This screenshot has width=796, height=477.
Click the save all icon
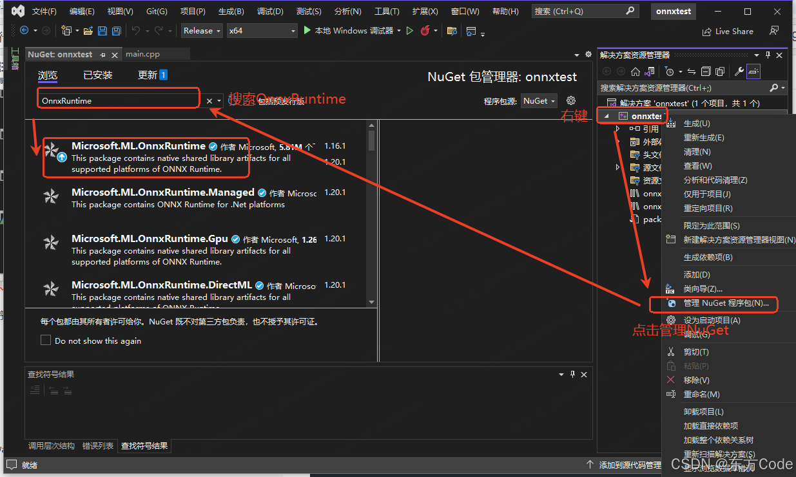coord(116,30)
